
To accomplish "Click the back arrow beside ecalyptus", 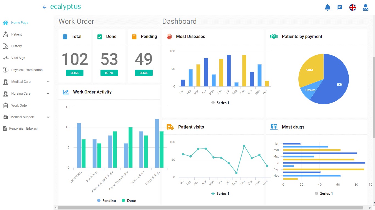I will [x=44, y=7].
